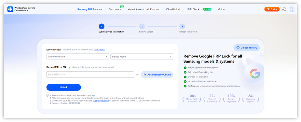Click the shopping cart icon on Pricing
Viewport: 301px width, 122px height.
point(268,9)
